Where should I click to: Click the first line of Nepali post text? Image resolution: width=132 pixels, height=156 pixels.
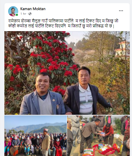[63, 21]
